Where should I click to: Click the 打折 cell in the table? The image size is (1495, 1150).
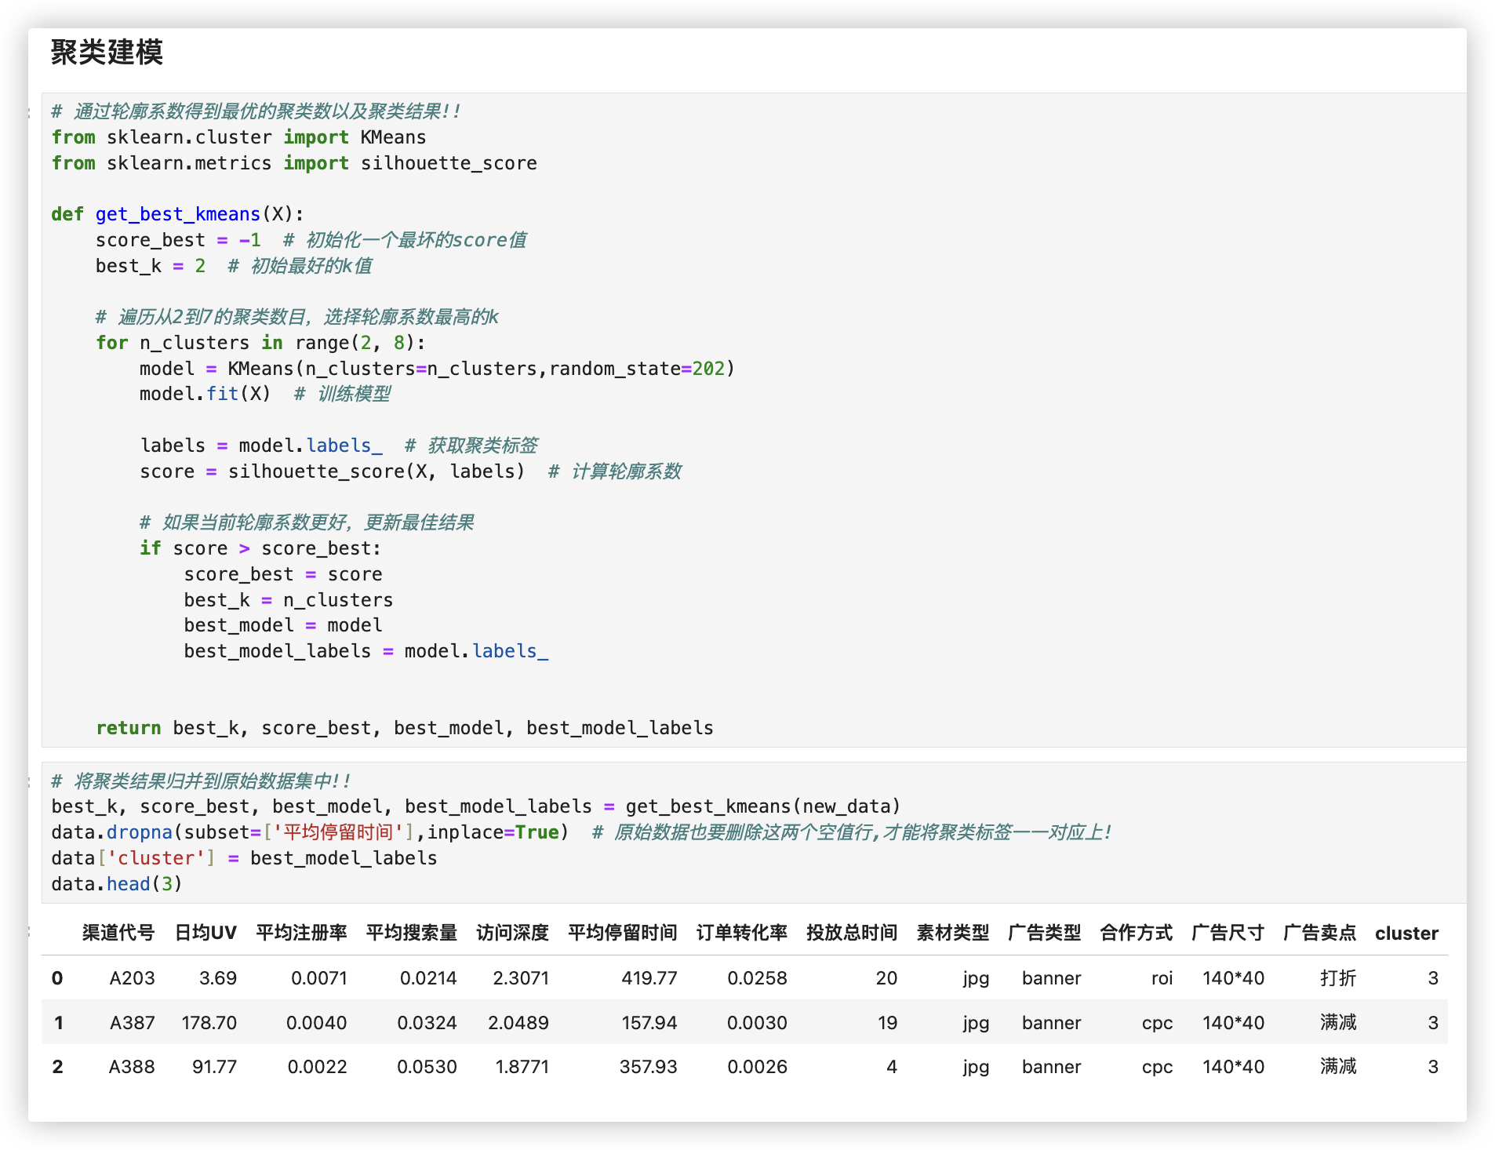coord(1338,978)
